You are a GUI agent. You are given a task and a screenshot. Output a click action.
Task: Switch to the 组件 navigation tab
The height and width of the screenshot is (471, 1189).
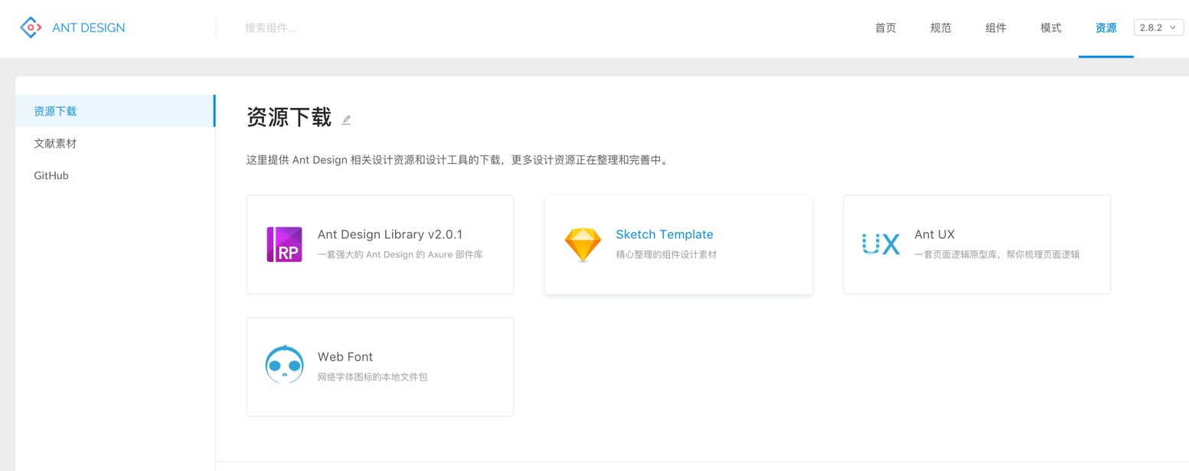(995, 28)
